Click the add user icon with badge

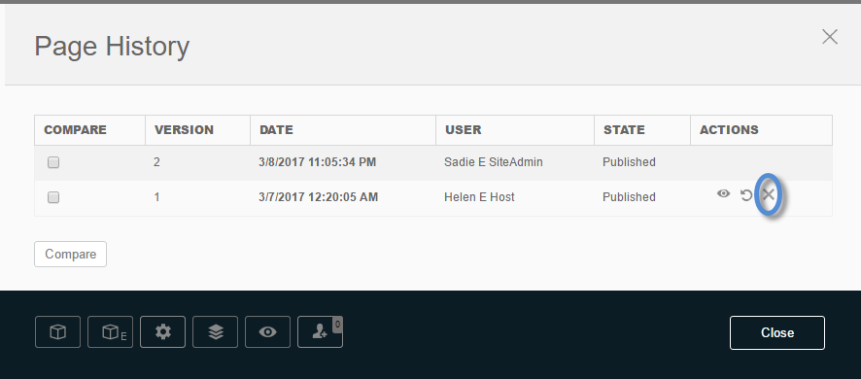pos(320,331)
